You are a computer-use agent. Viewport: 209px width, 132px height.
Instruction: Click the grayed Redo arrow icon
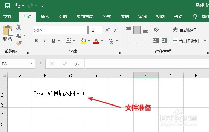[x=30, y=6]
